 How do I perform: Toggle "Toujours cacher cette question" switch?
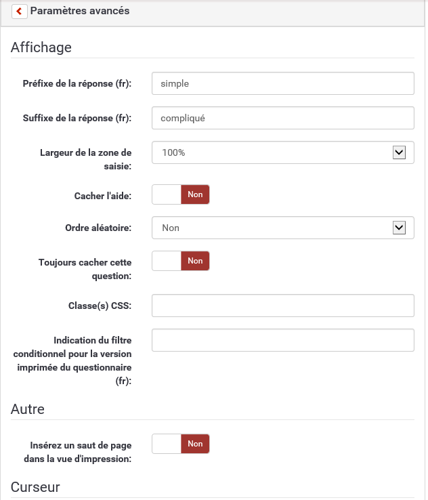[x=181, y=261]
